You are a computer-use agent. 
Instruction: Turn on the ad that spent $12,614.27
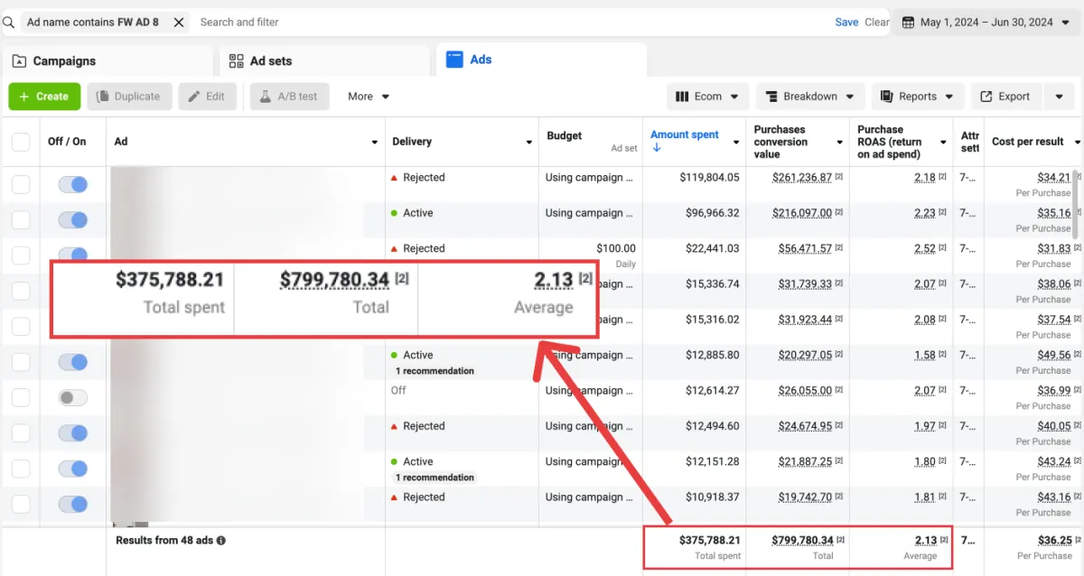(x=73, y=397)
